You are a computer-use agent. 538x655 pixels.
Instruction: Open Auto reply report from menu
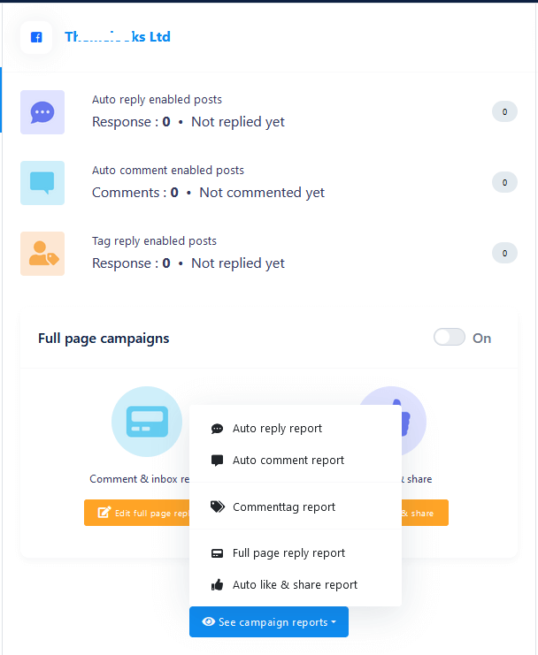tap(277, 429)
